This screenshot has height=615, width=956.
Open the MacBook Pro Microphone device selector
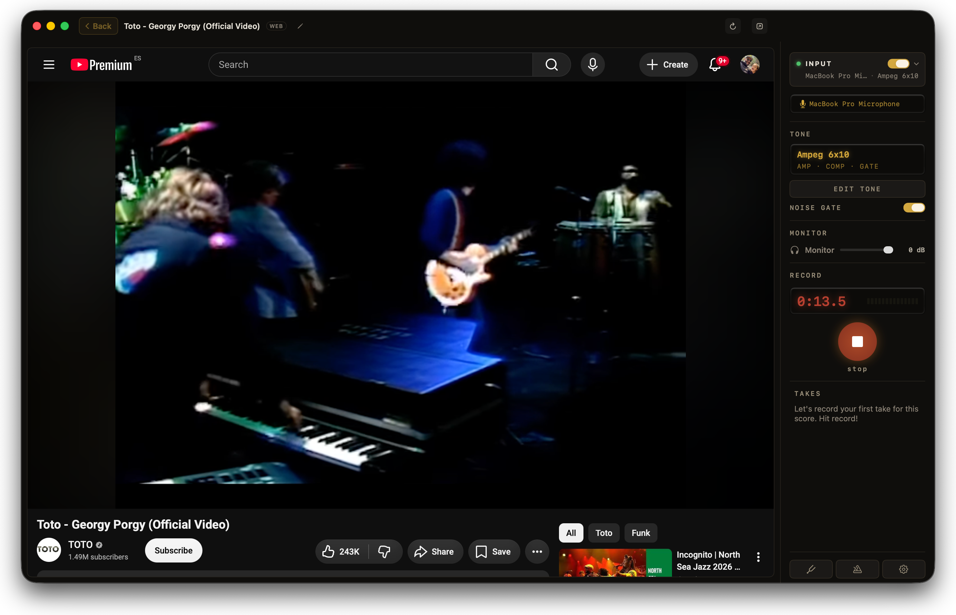point(857,104)
